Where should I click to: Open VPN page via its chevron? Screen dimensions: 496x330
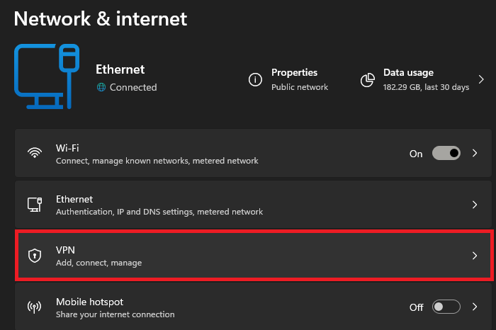tap(475, 256)
